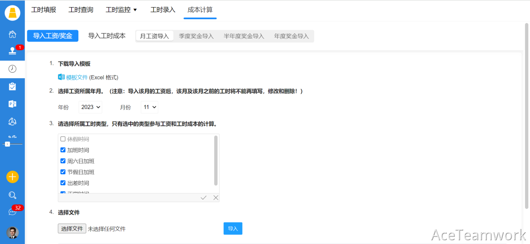Click the yellow plus add button
Screen dimensions: 530x244
pyautogui.click(x=12, y=177)
